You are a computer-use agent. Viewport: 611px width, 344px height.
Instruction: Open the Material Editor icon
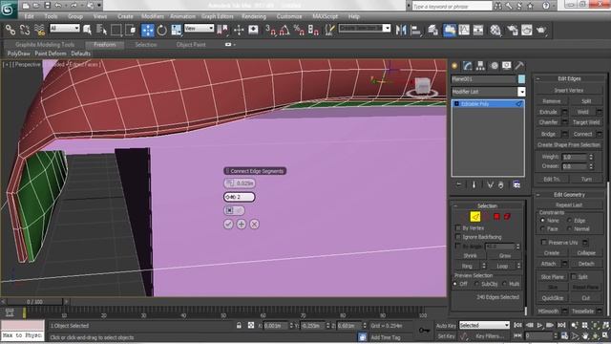[495, 30]
